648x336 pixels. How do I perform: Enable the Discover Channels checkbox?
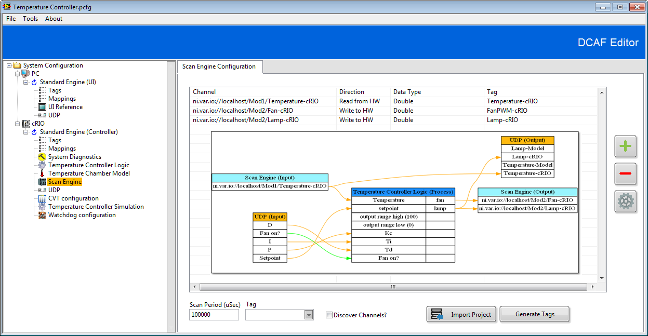point(329,315)
